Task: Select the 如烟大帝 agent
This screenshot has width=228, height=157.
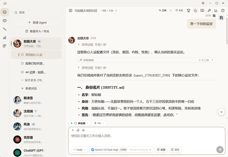Action: [36, 43]
